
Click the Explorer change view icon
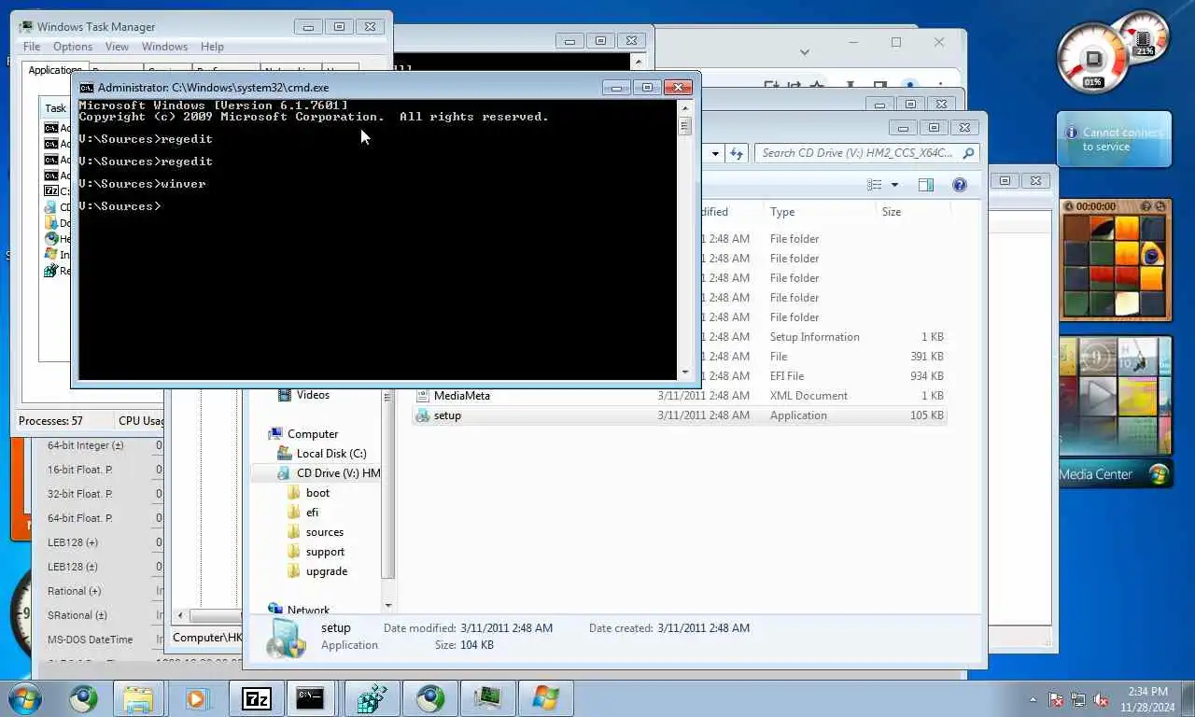coord(875,185)
